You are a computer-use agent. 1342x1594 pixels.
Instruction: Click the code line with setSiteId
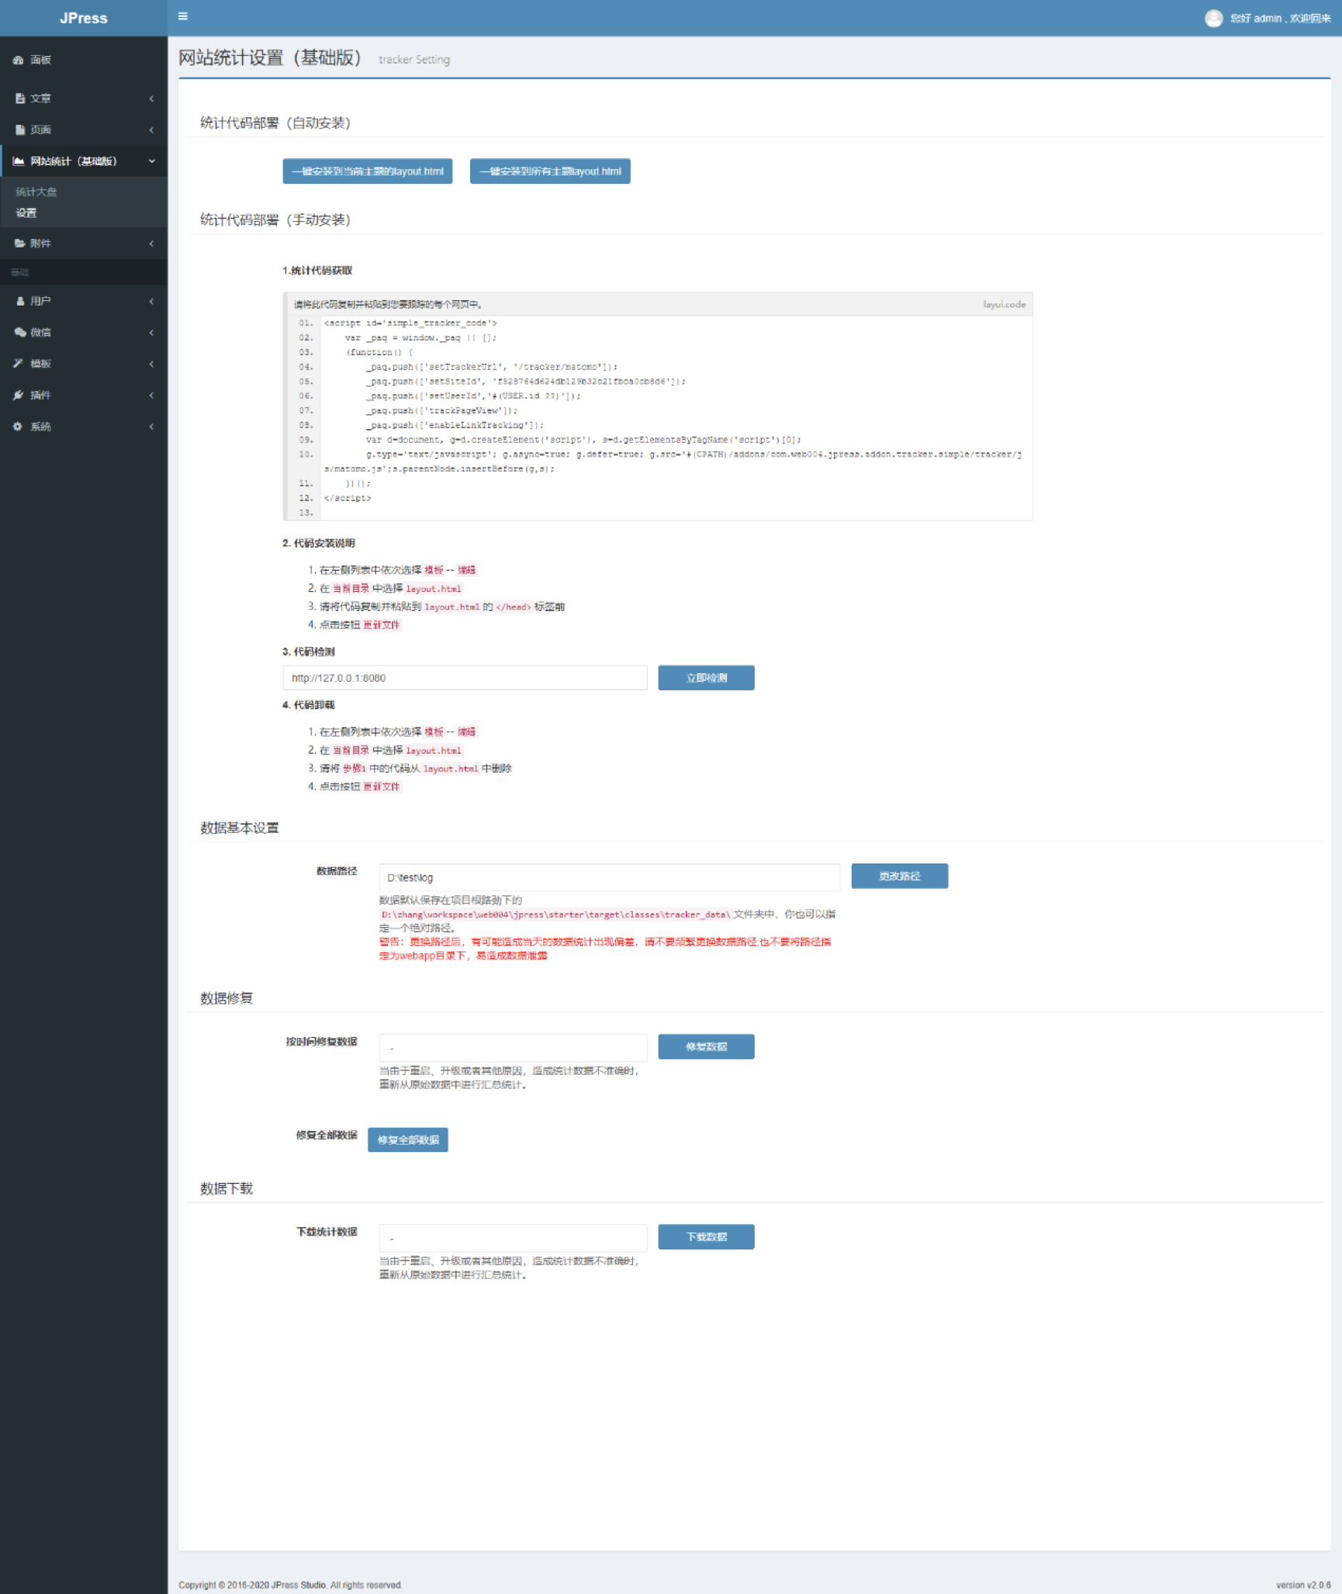pyautogui.click(x=526, y=381)
